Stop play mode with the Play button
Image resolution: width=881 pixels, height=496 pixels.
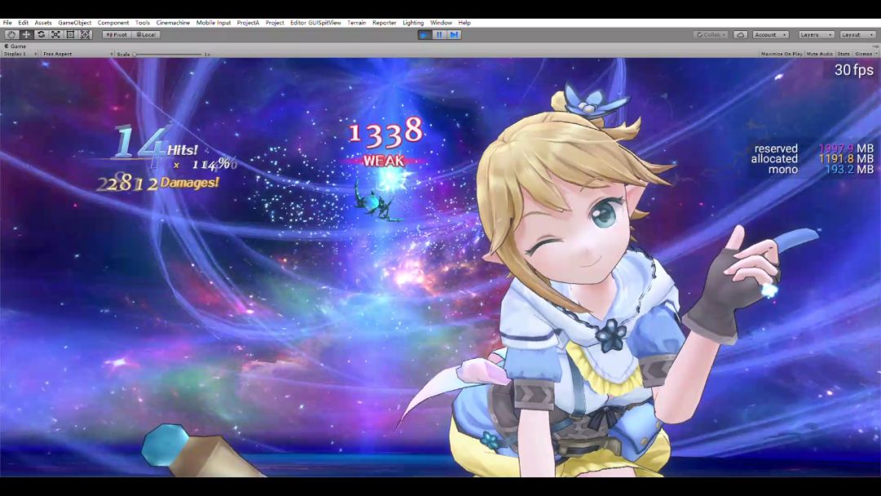(x=424, y=35)
